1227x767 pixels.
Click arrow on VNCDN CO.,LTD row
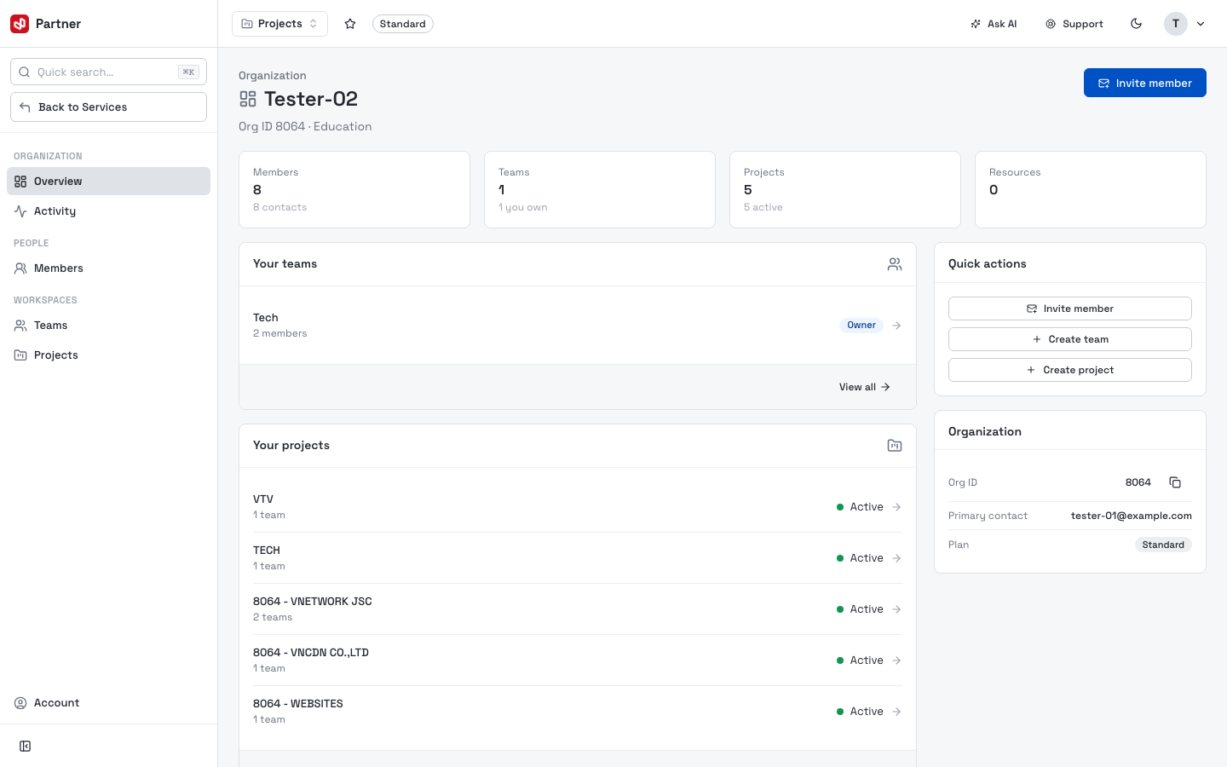point(896,660)
